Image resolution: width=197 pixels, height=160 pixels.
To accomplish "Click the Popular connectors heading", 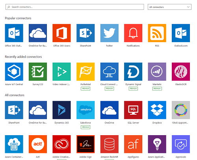I will pyautogui.click(x=18, y=18).
